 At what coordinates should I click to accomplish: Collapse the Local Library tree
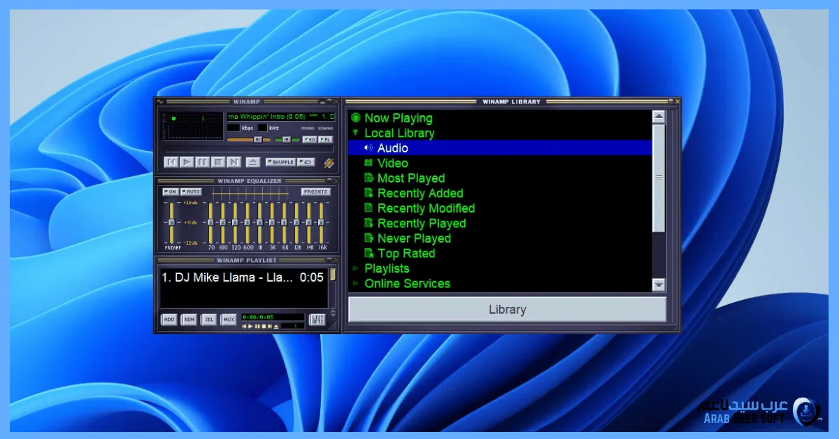click(x=355, y=133)
